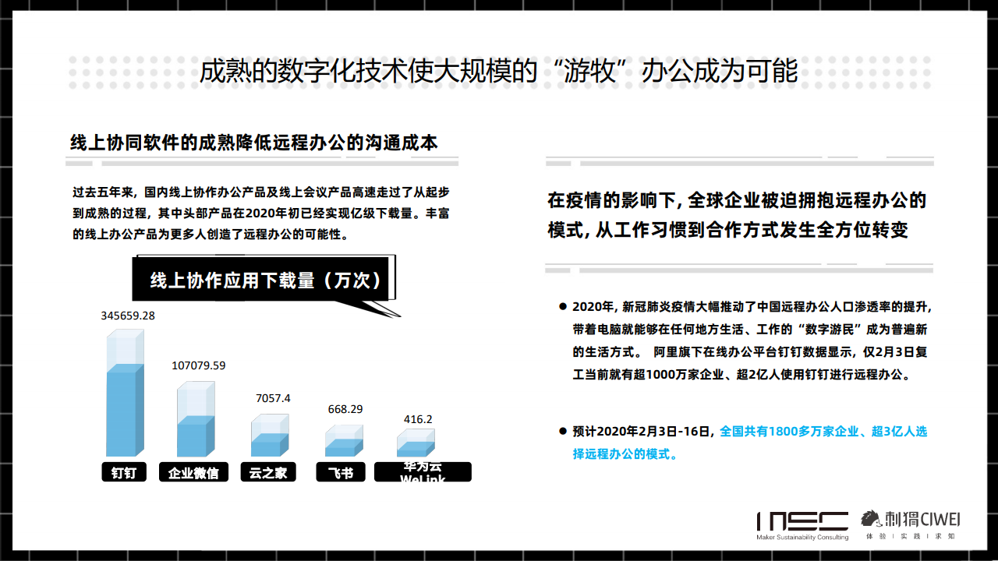This screenshot has width=998, height=561.
Task: Click the 企业微信 bar in the chart
Action: click(196, 419)
